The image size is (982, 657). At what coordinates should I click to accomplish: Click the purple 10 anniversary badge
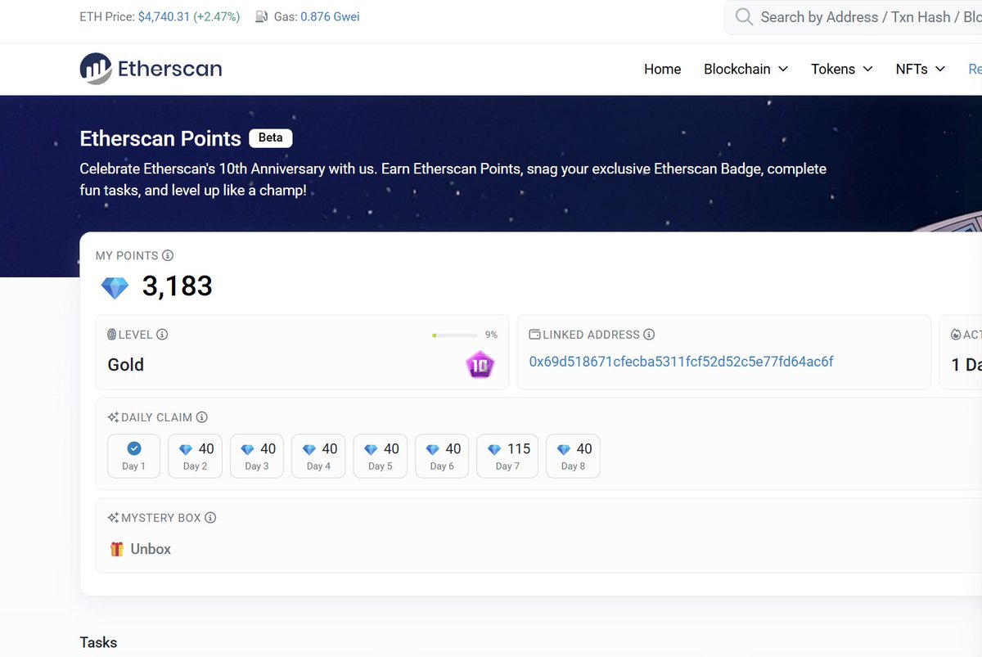click(480, 365)
